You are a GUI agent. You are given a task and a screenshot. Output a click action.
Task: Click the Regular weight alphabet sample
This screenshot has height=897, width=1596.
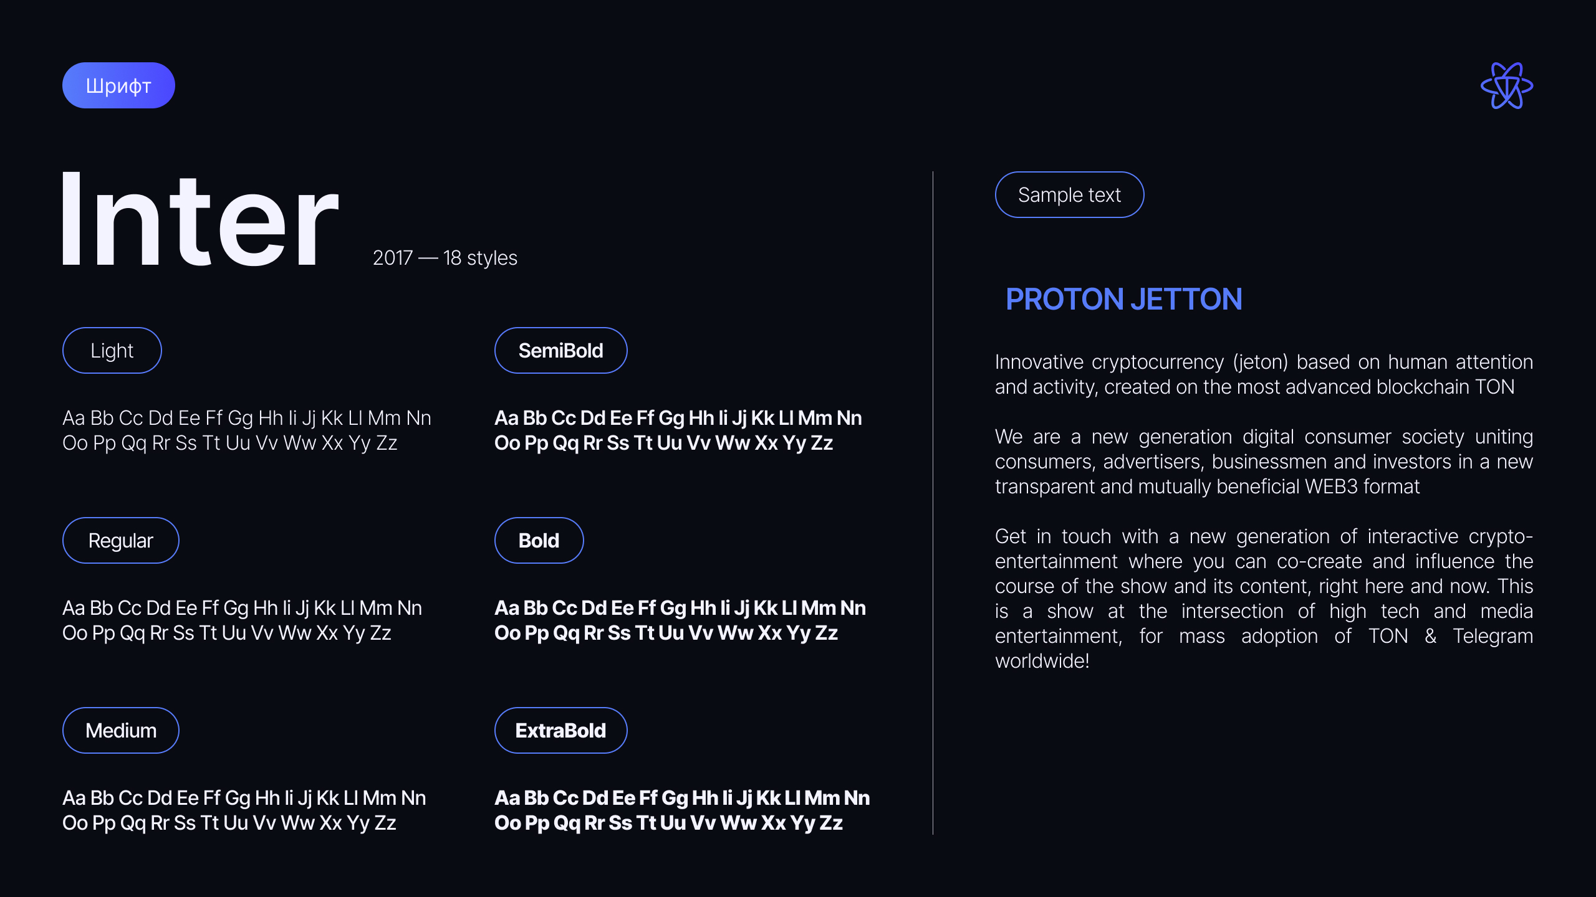point(242,620)
